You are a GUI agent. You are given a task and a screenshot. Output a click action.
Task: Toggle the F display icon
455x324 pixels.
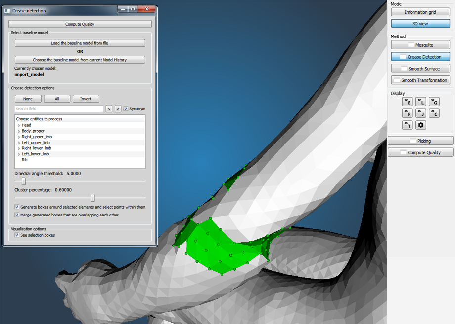point(408,113)
